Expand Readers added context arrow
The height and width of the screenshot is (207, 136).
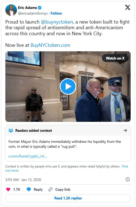125,130
